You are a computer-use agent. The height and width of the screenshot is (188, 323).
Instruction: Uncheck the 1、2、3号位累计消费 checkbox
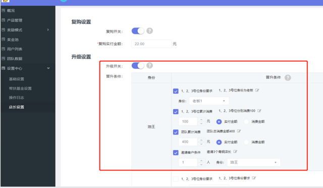point(176,112)
